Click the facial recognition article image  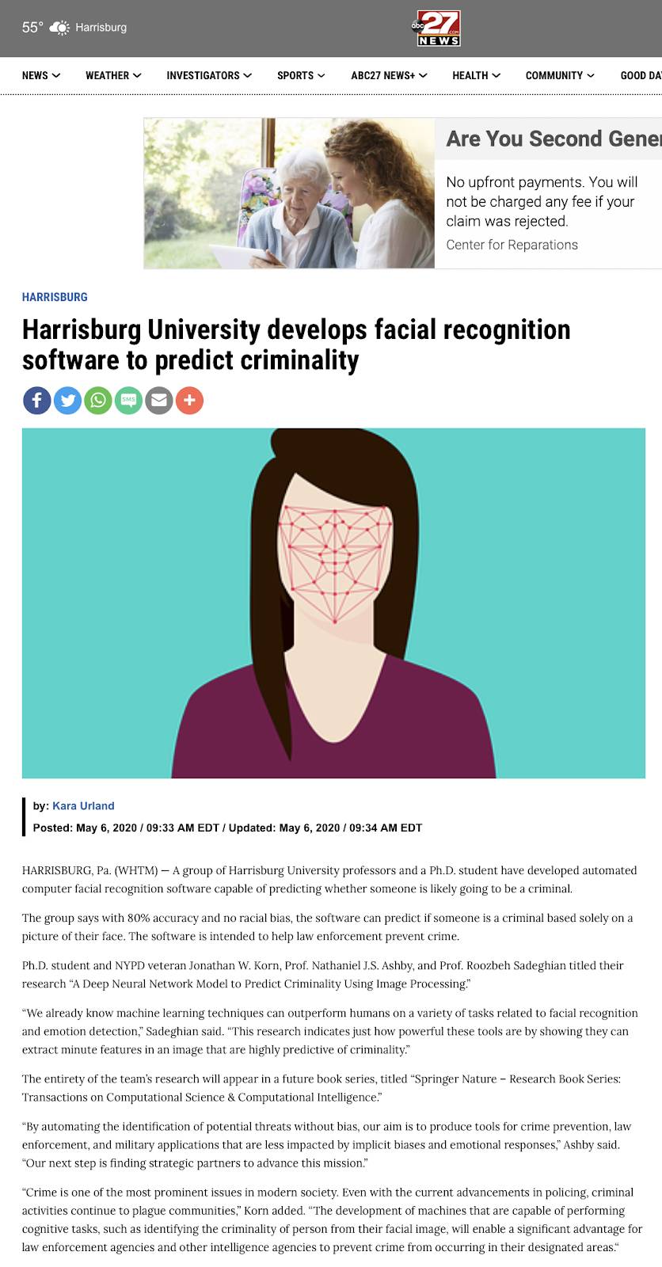[x=333, y=603]
